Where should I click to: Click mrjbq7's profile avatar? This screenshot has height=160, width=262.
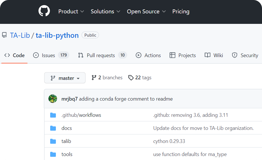[x=53, y=99]
